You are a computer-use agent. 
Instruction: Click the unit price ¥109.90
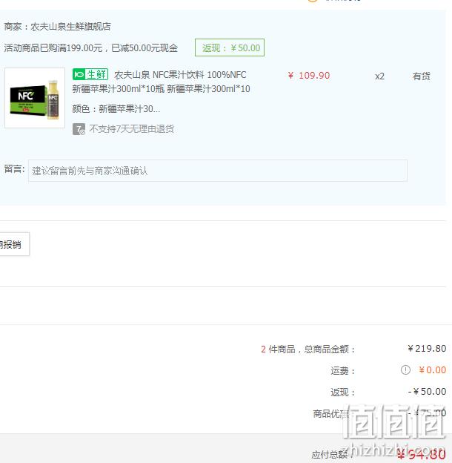click(309, 76)
